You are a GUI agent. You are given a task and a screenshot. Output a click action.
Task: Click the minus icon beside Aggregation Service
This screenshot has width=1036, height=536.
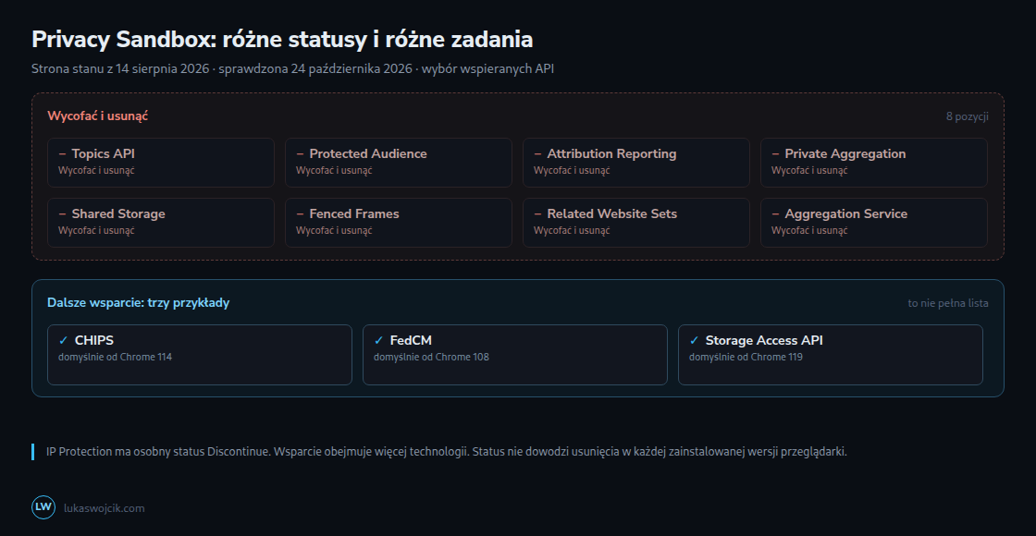[x=776, y=213]
